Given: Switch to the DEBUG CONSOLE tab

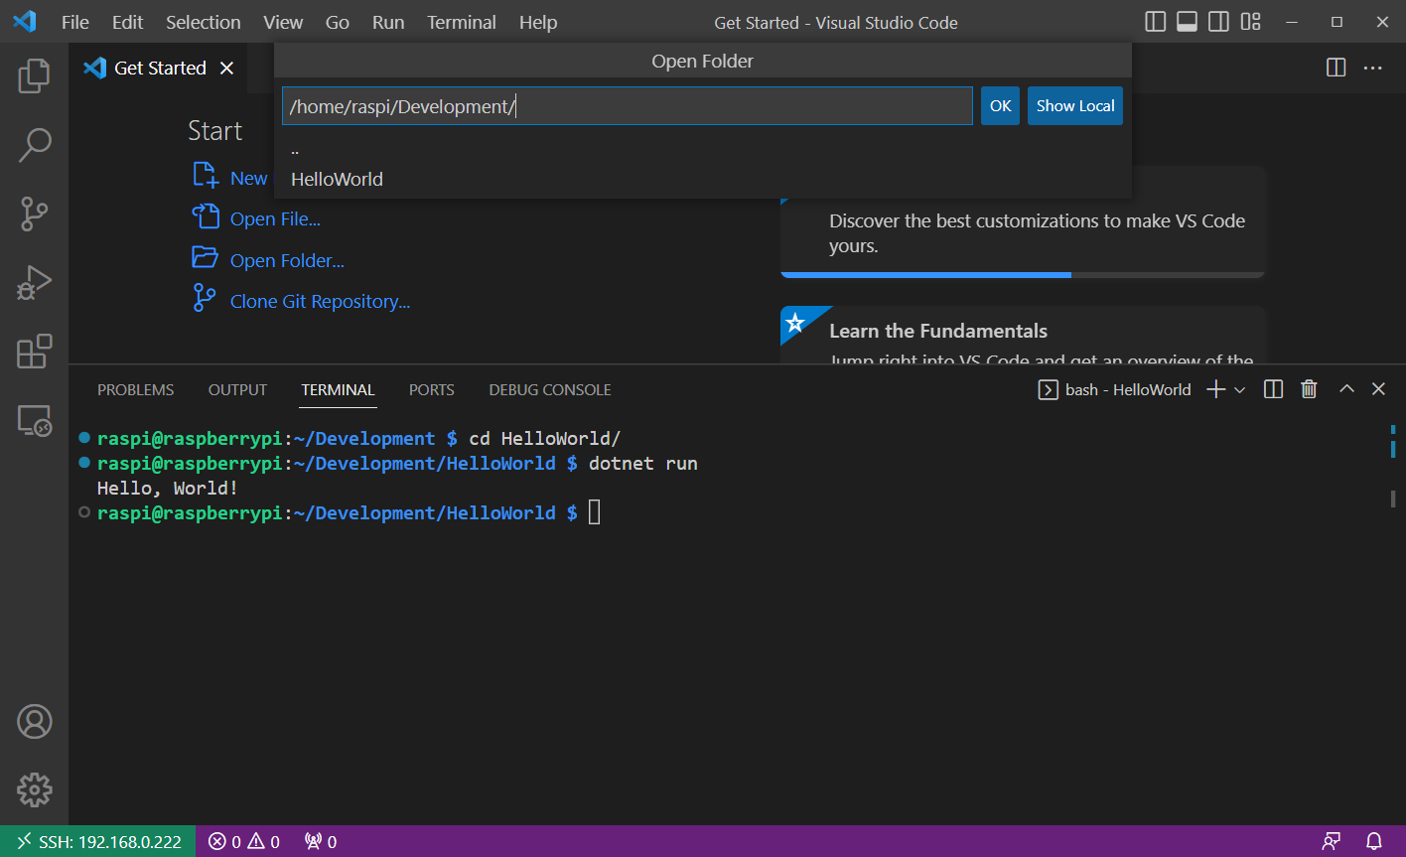Looking at the screenshot, I should tap(549, 389).
